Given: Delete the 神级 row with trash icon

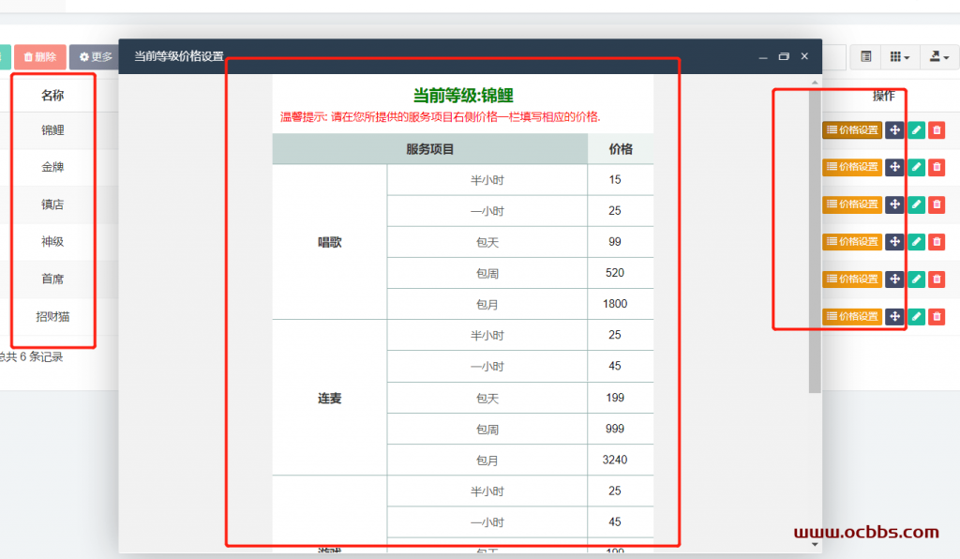Looking at the screenshot, I should tap(937, 241).
